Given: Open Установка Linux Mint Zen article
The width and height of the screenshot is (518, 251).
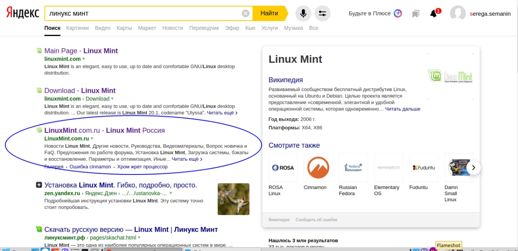Looking at the screenshot, I should coord(121,185).
